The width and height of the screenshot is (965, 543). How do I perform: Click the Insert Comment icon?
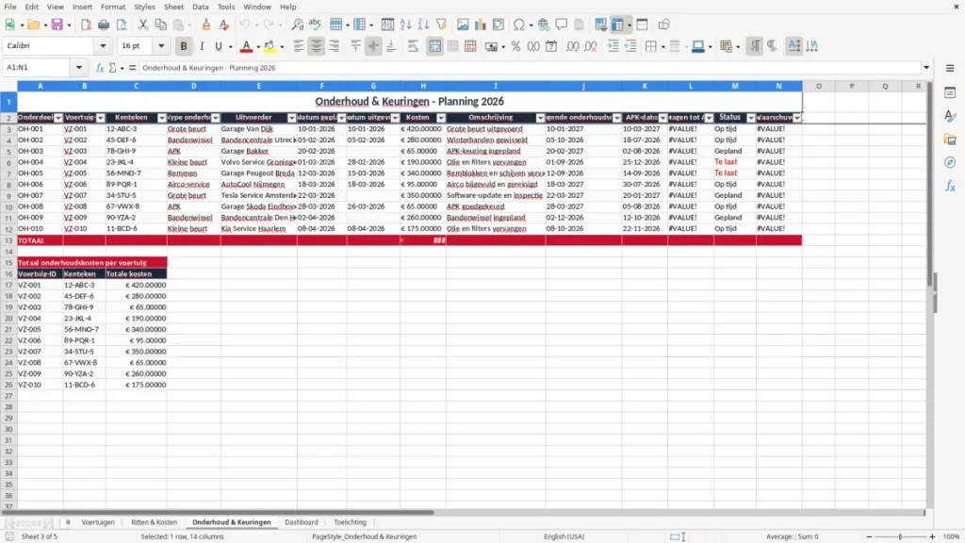tap(562, 25)
